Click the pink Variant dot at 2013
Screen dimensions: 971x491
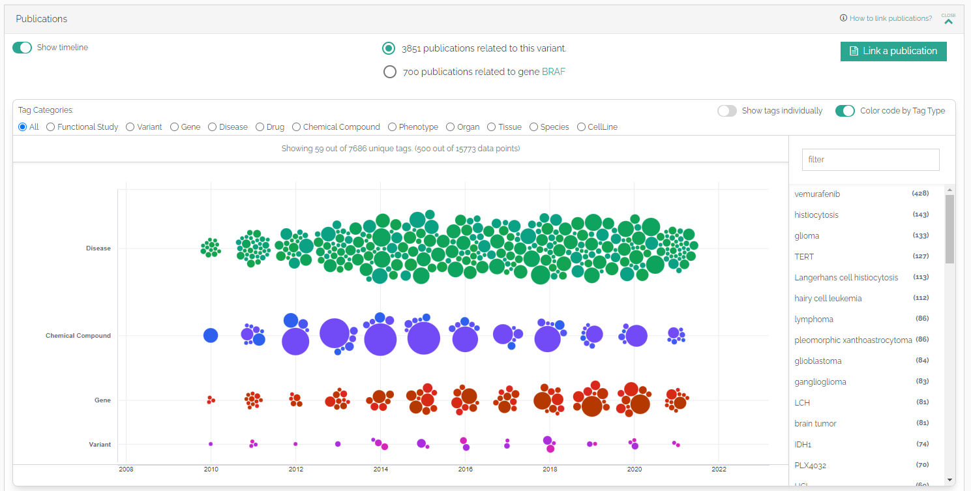click(x=338, y=444)
